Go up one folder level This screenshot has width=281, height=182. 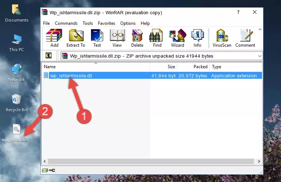[49, 56]
